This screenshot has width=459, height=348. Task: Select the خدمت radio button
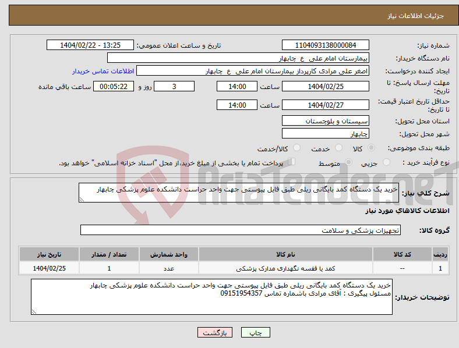(x=338, y=148)
